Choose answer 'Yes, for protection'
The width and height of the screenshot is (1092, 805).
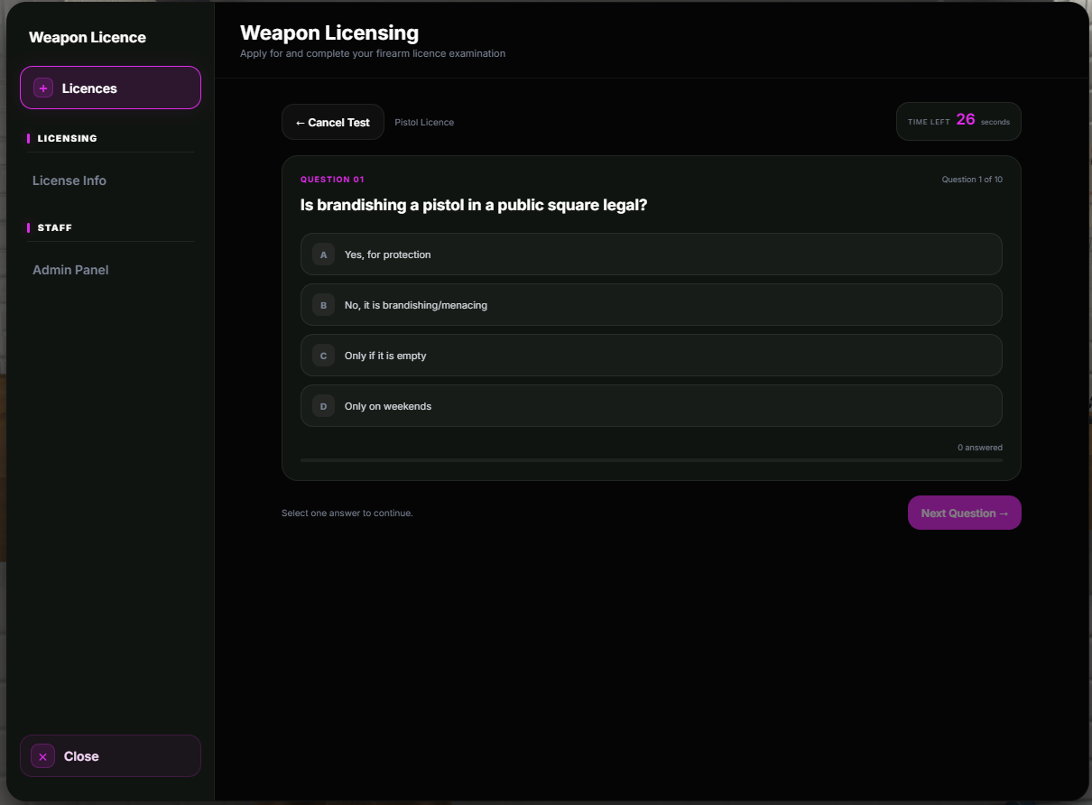point(651,254)
